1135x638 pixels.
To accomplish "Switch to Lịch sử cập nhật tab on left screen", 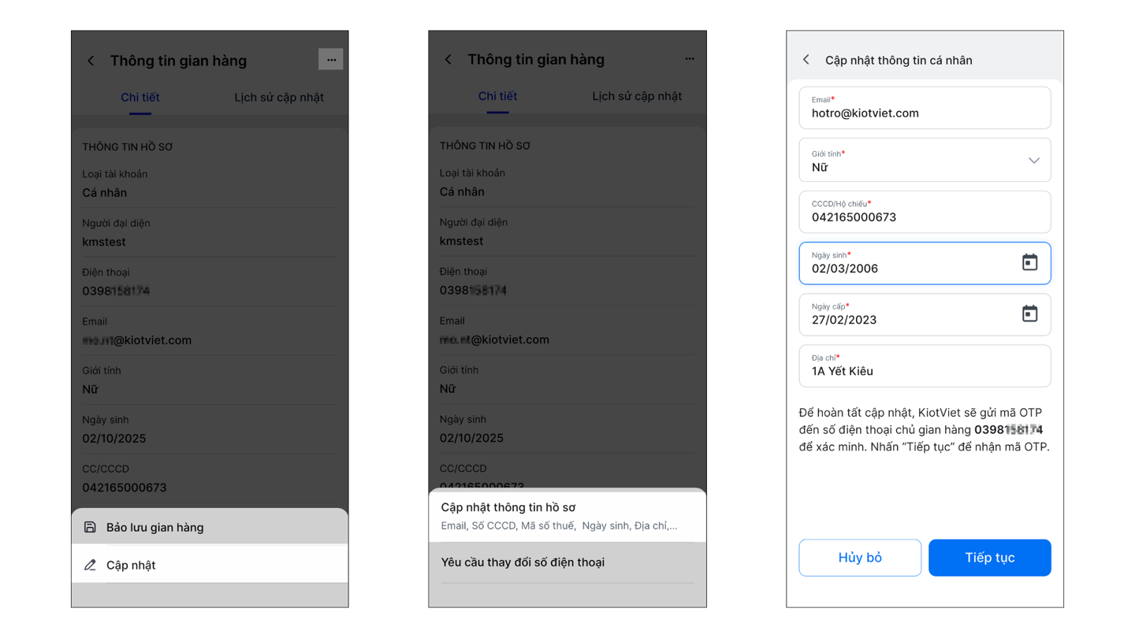I will pos(279,98).
